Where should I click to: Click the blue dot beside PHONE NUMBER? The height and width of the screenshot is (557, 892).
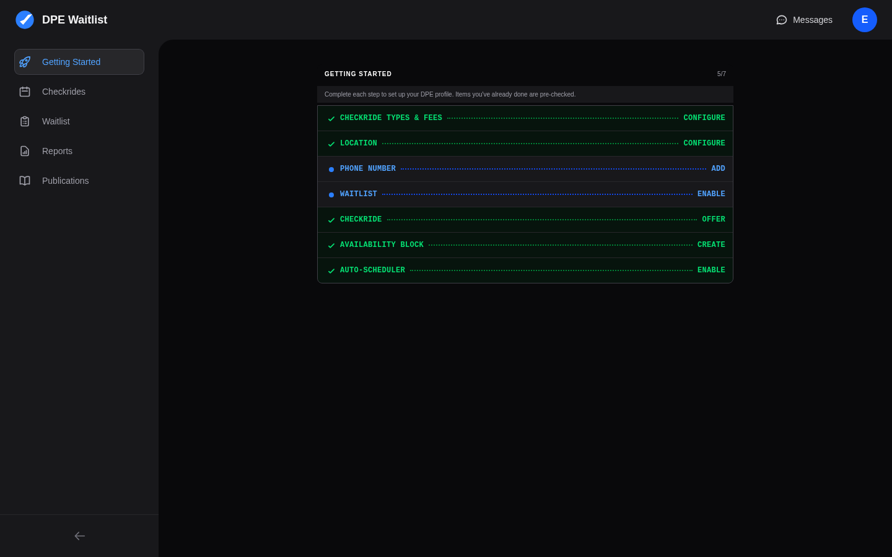[331, 169]
